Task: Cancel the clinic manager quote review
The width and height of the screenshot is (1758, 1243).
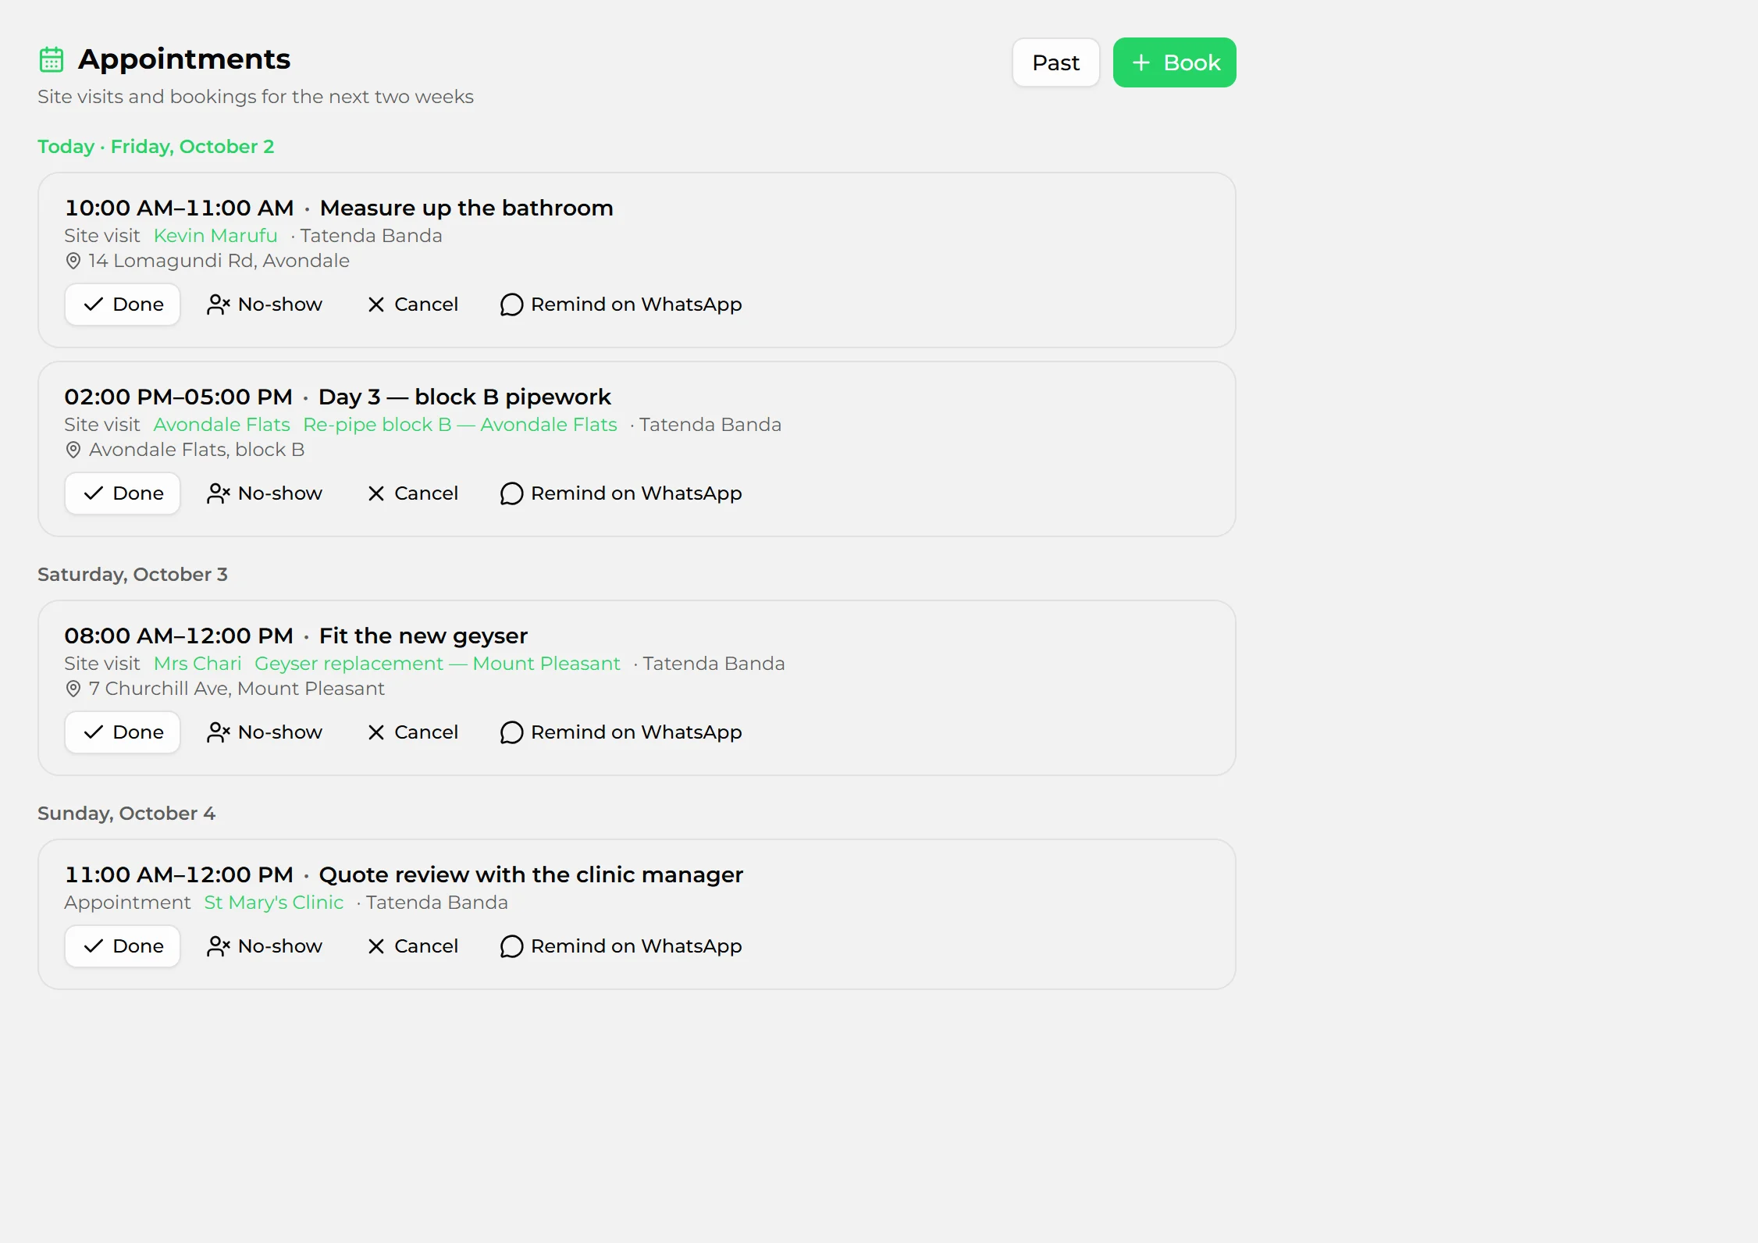Action: tap(413, 946)
